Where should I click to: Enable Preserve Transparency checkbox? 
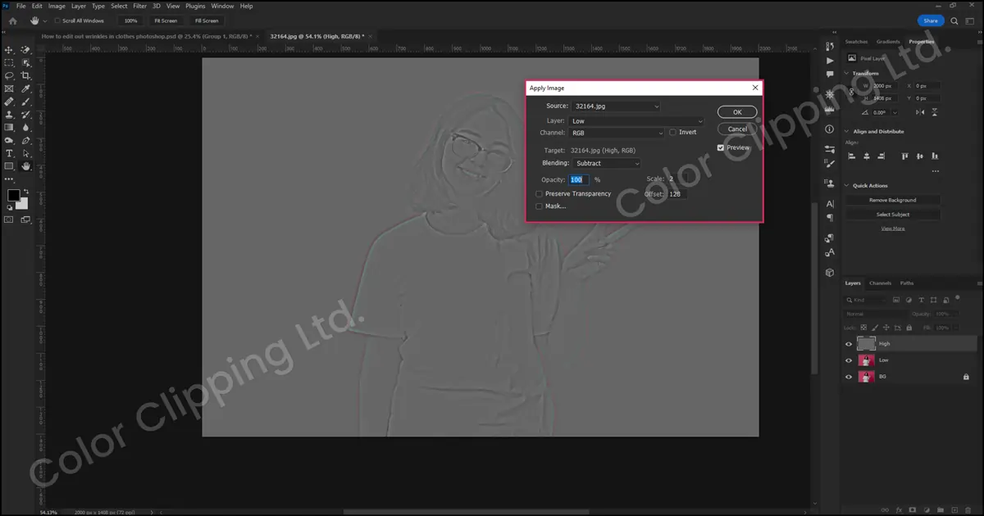[539, 194]
